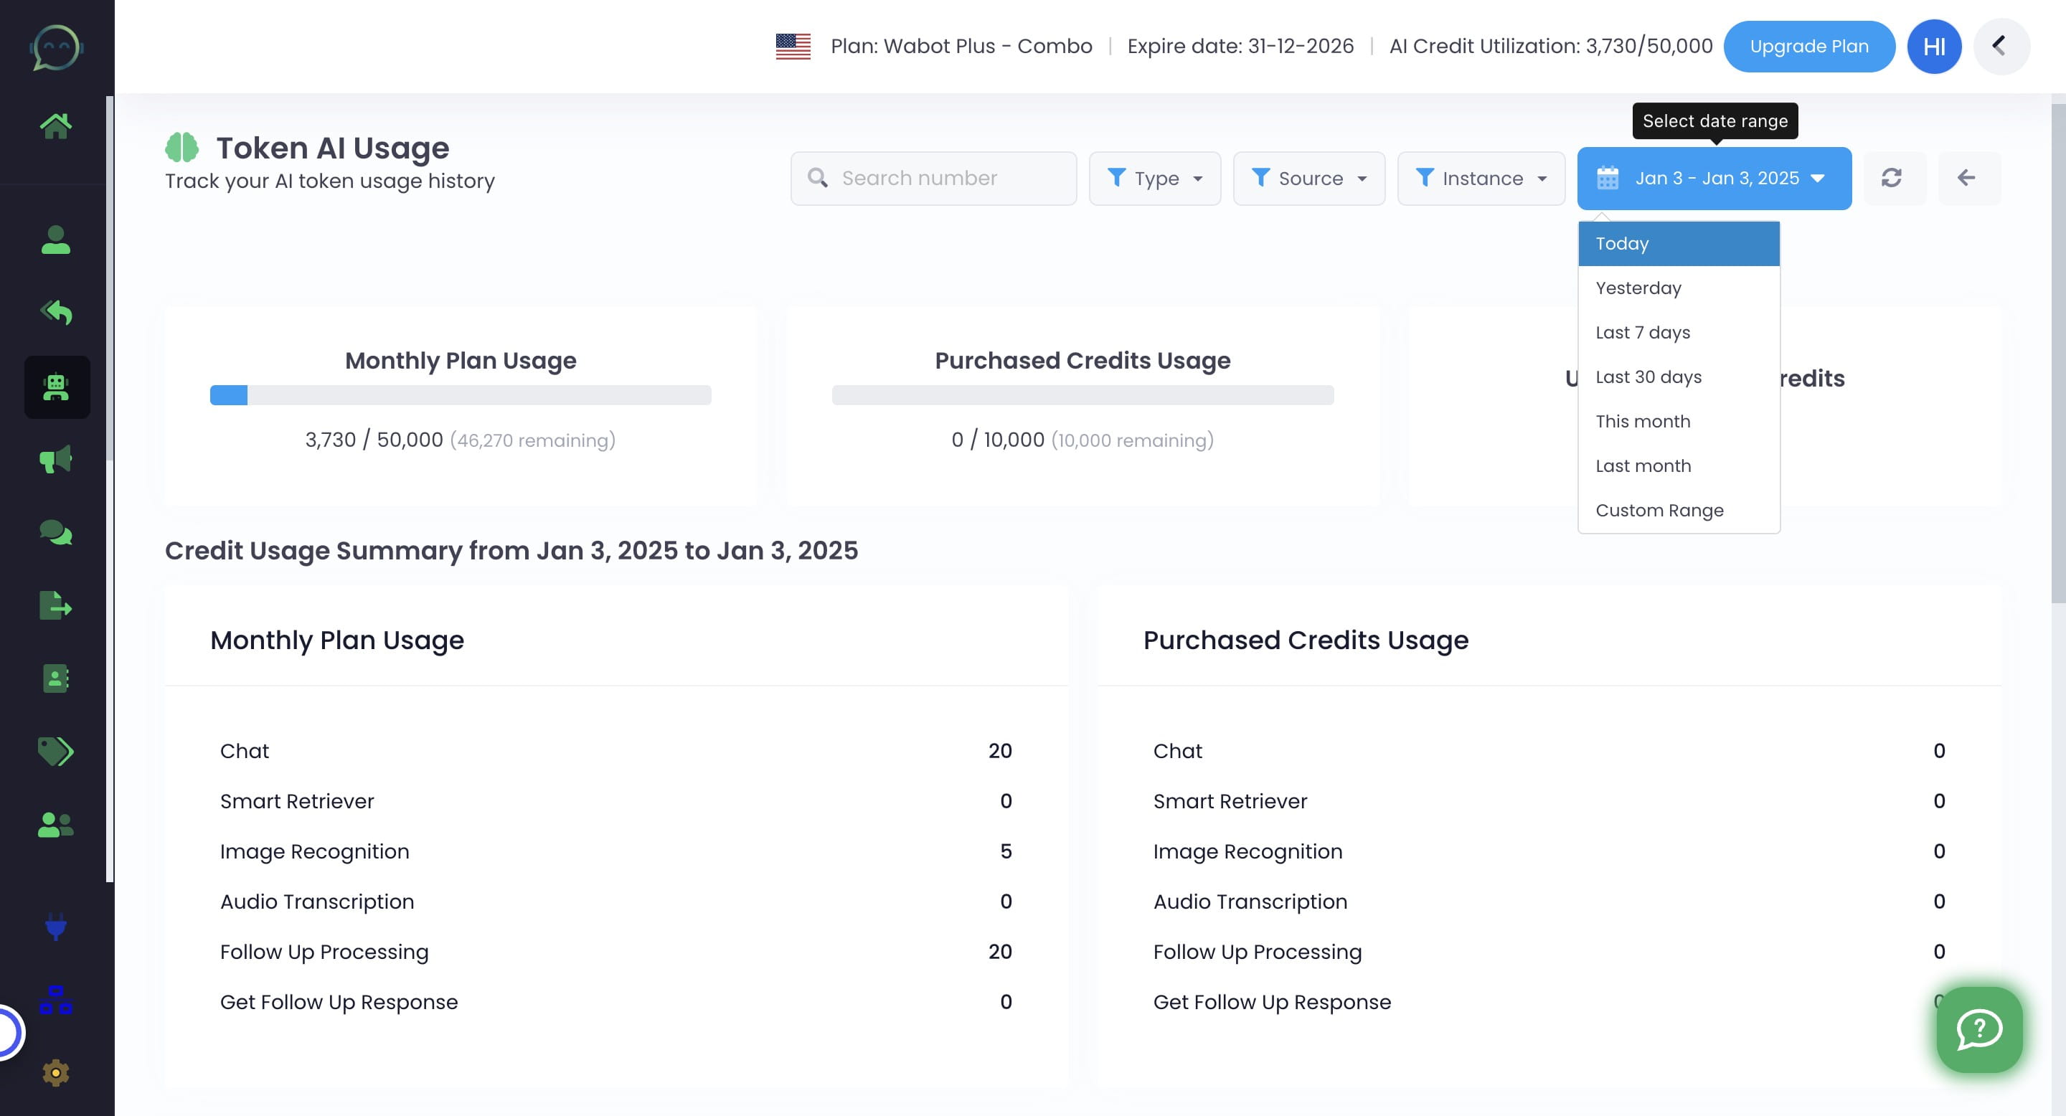Open the megaphone campaigns icon
This screenshot has height=1116, width=2066.
click(55, 460)
